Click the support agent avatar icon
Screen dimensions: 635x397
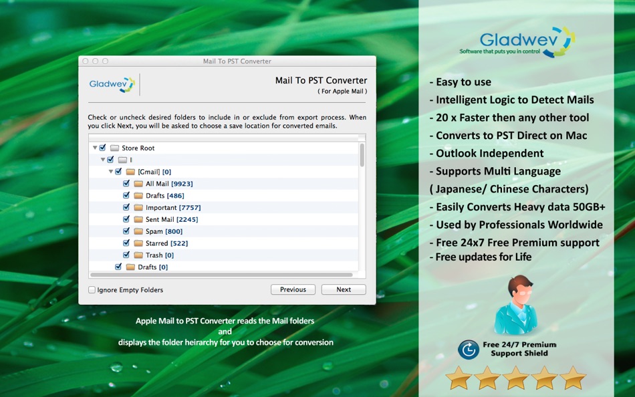pyautogui.click(x=516, y=305)
